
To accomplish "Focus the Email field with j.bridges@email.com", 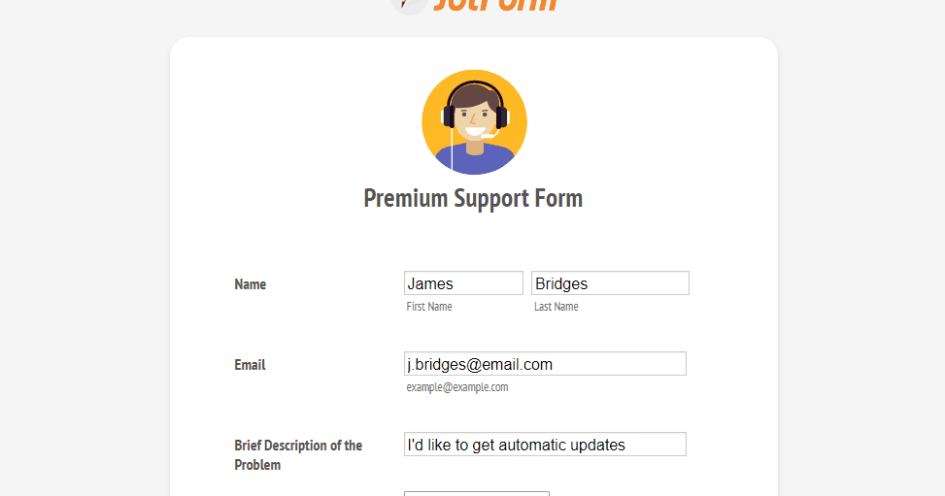I will (x=545, y=364).
